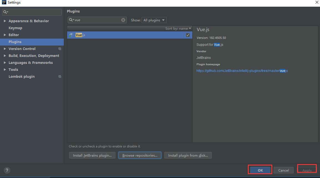Click the magnifier icon in the plugin search box
This screenshot has height=178, width=320.
click(x=71, y=20)
